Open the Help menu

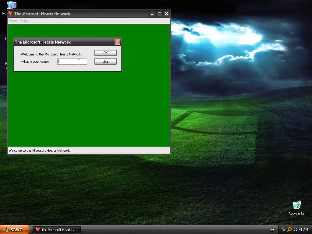(x=24, y=20)
